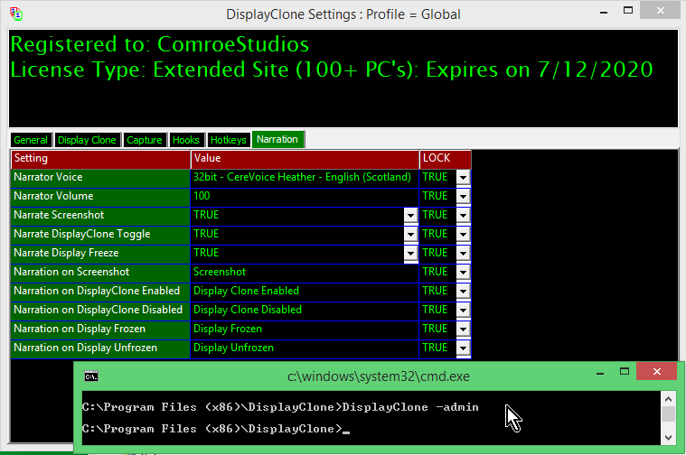
Task: Select the Narration tab
Action: click(277, 139)
